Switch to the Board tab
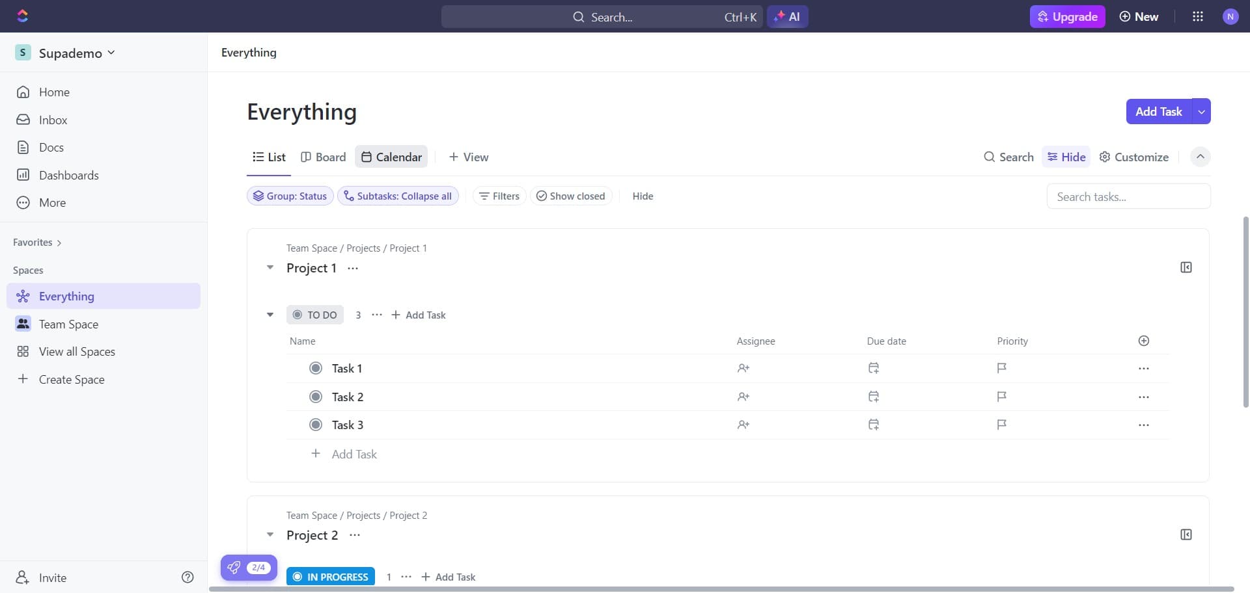 click(x=324, y=156)
